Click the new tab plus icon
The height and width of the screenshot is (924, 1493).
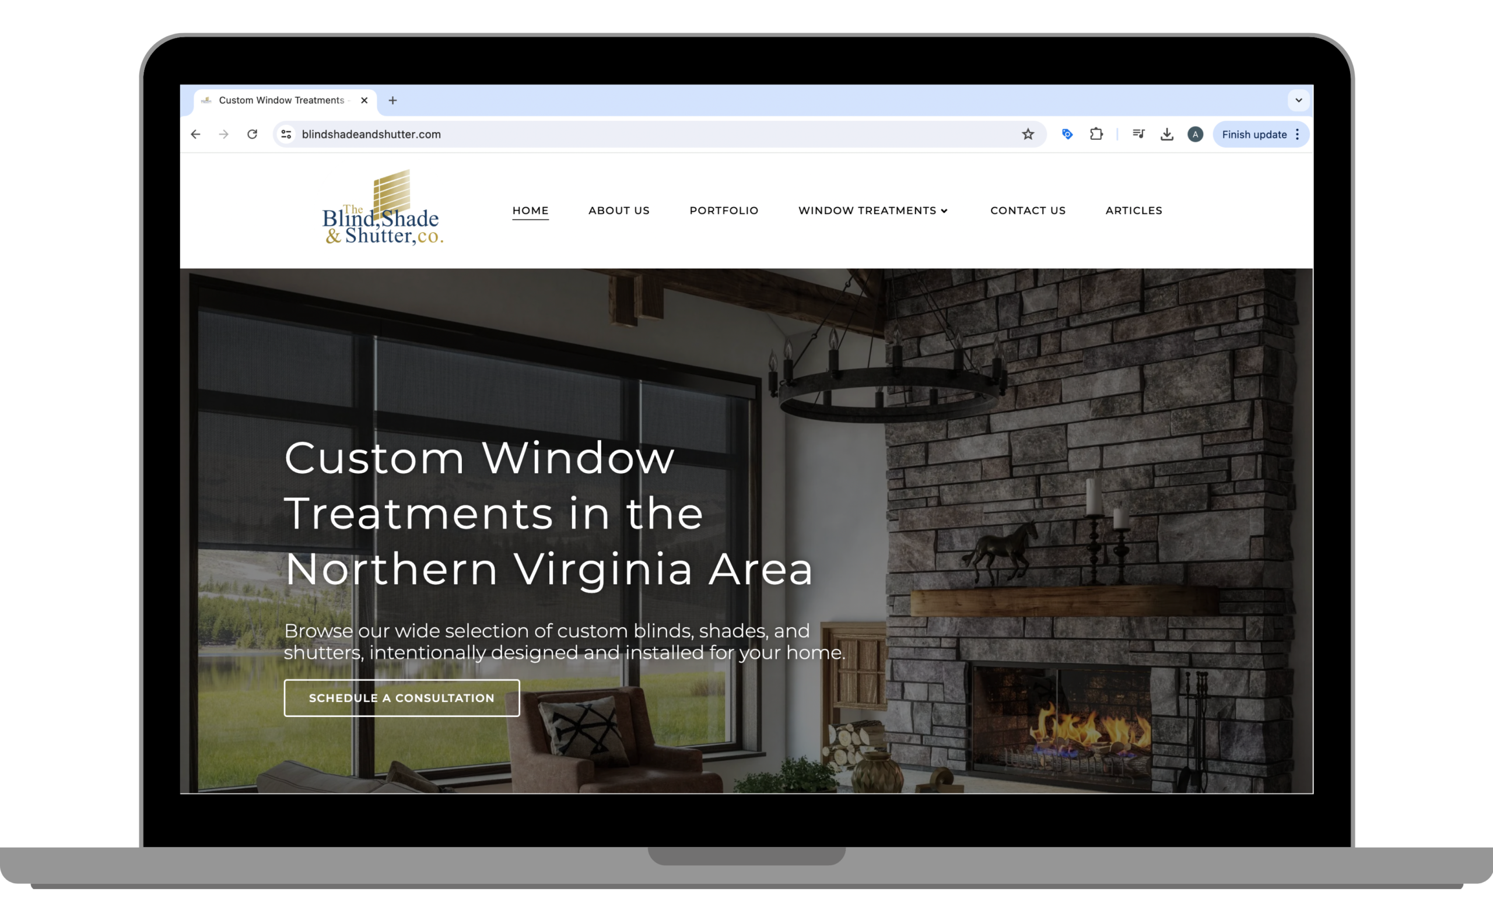(394, 100)
